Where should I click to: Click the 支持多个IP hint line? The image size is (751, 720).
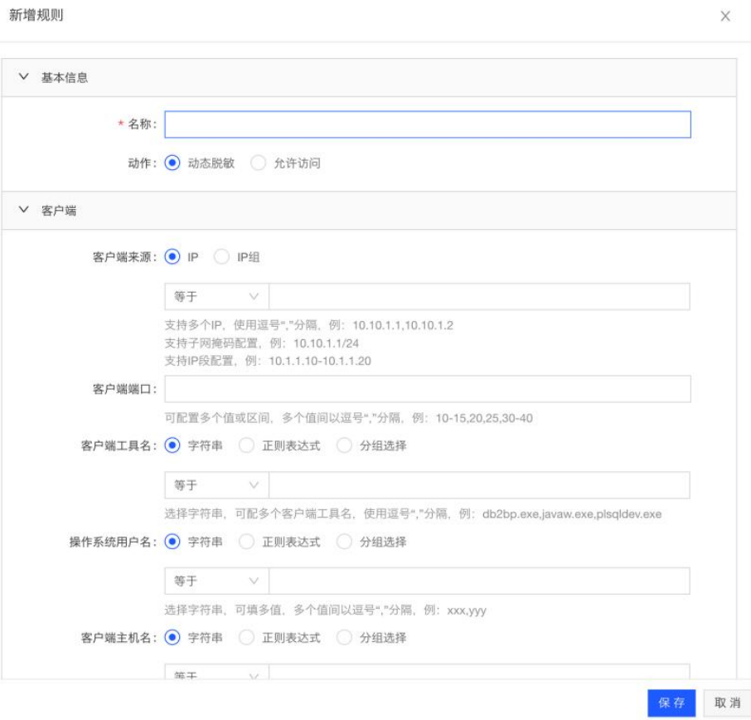click(309, 325)
